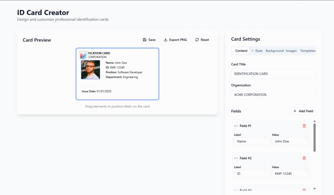
Task: Show the Templates tab
Action: [308, 51]
